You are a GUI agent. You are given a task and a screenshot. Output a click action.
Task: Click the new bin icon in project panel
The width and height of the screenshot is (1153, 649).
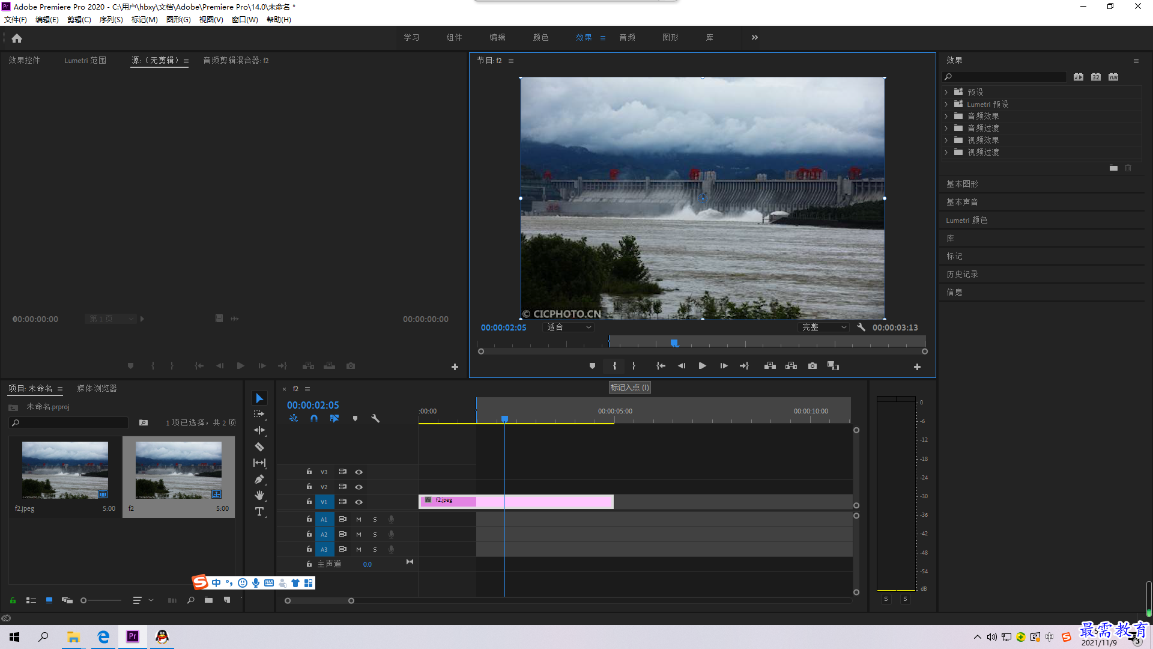point(208,600)
